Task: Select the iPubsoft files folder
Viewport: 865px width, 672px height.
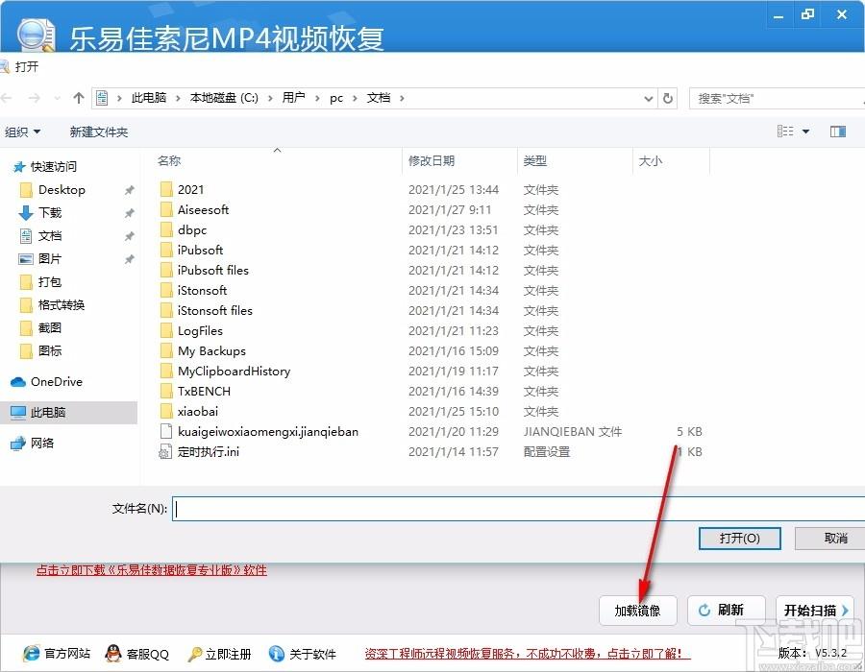Action: [212, 271]
